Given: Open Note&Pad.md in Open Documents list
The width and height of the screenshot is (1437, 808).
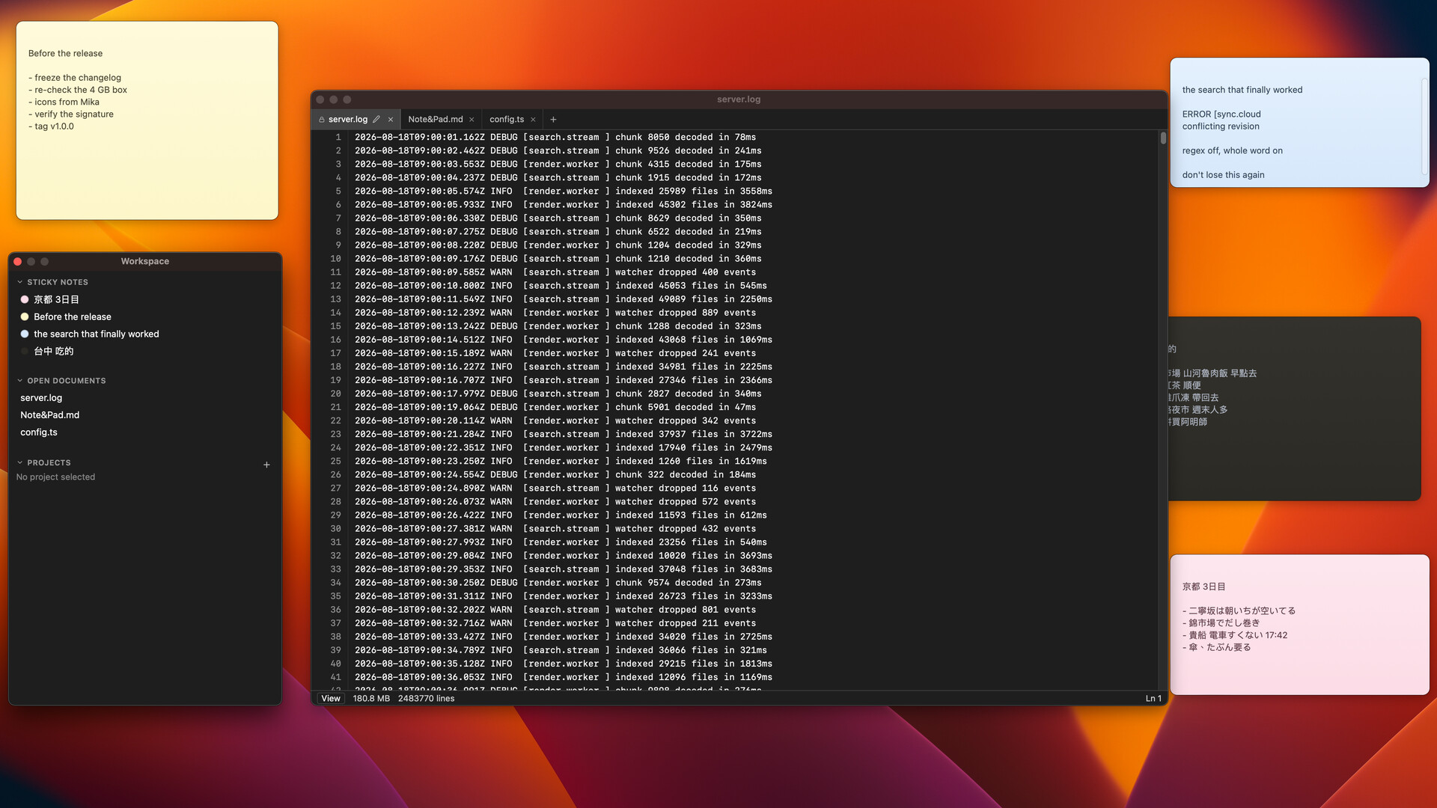Looking at the screenshot, I should click(x=145, y=415).
